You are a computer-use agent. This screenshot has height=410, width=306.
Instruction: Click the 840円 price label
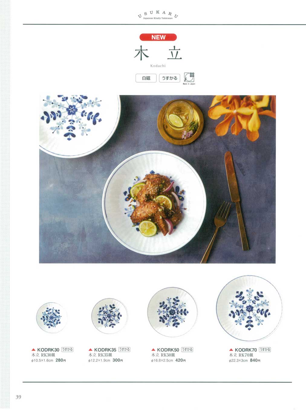[255, 360]
